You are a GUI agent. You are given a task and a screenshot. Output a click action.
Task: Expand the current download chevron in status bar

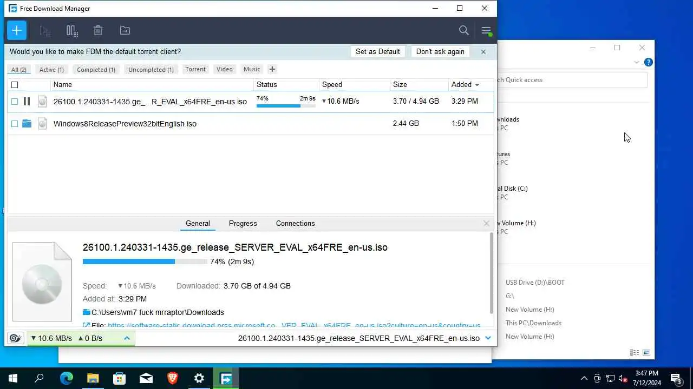pos(488,338)
